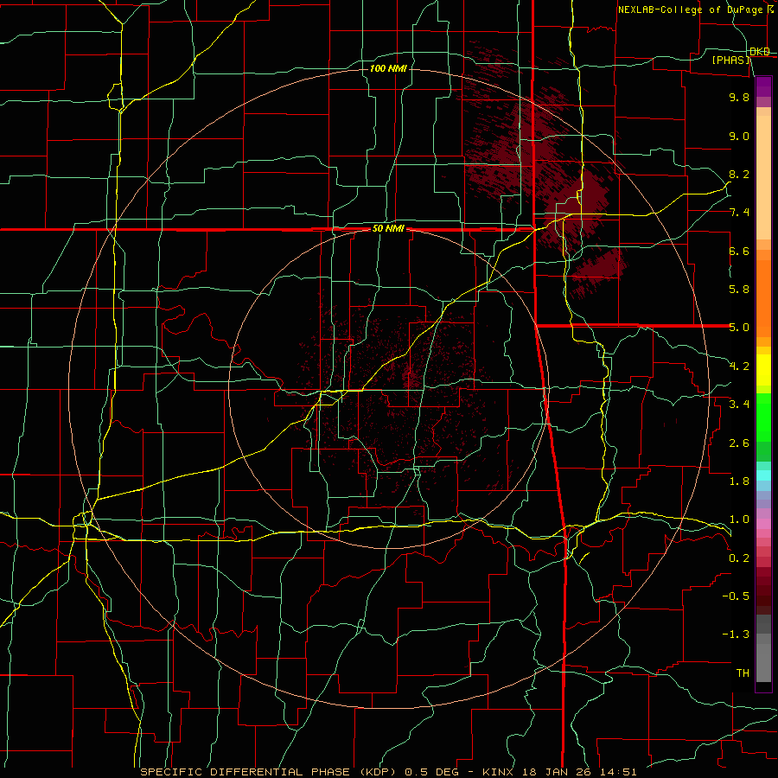Click the 9.8 color scale value

click(x=739, y=97)
